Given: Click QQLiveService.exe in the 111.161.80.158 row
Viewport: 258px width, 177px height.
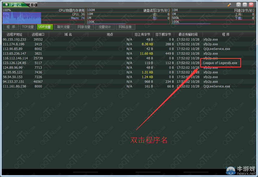Looking at the screenshot, I should coord(217,86).
